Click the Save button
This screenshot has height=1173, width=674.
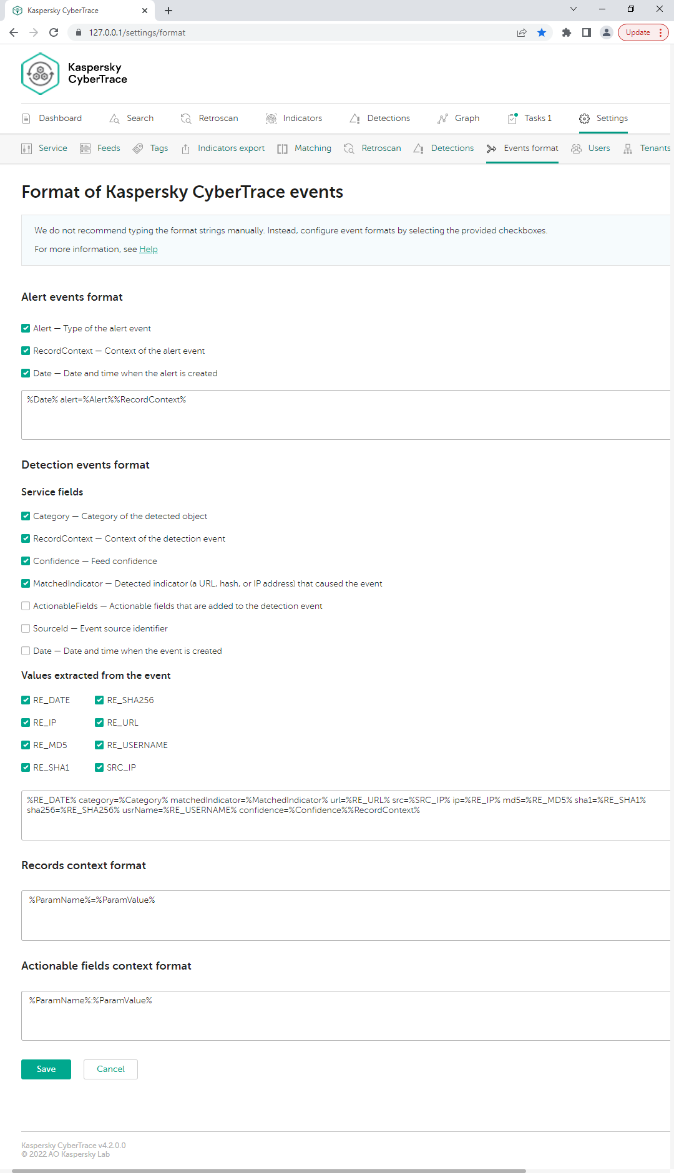pos(46,1069)
